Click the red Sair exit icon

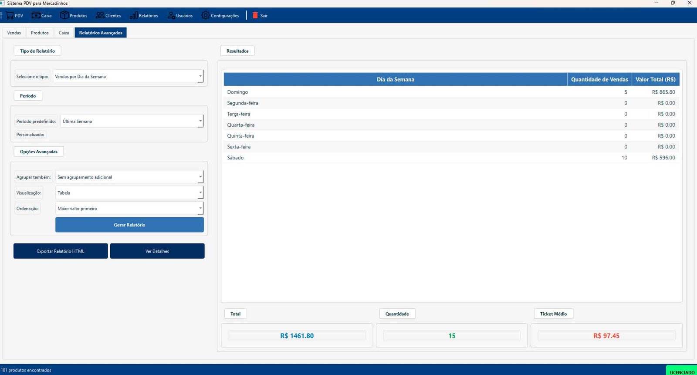[255, 15]
